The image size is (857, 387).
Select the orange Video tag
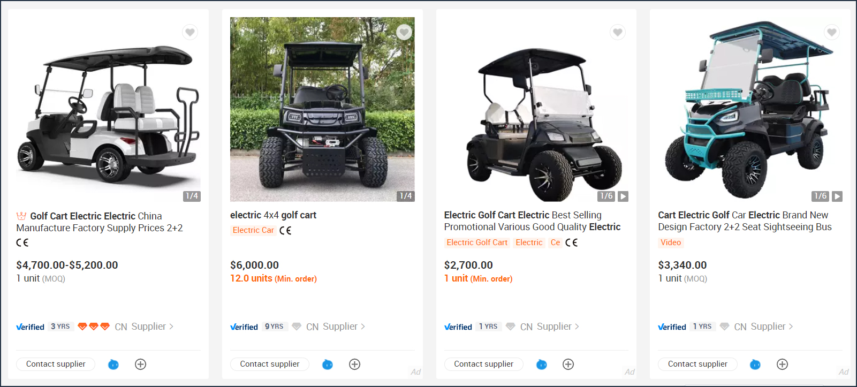671,242
